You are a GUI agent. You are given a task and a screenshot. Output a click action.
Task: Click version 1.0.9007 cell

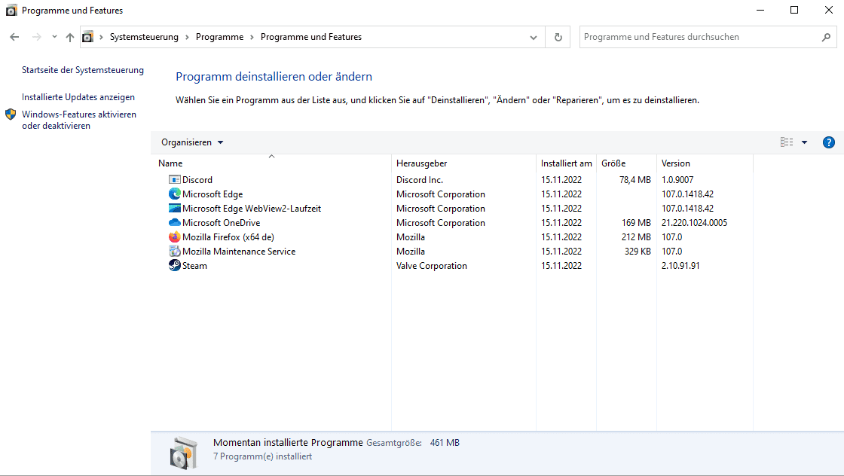pos(677,180)
